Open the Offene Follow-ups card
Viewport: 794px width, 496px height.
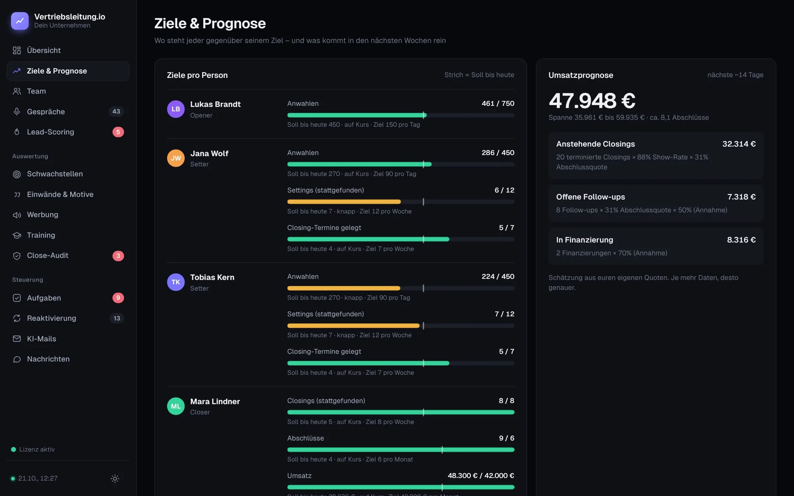656,204
